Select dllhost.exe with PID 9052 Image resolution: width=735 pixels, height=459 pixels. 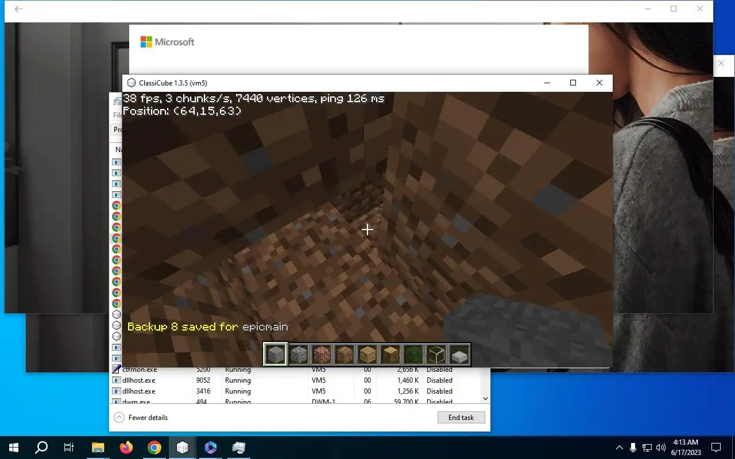[x=295, y=380]
